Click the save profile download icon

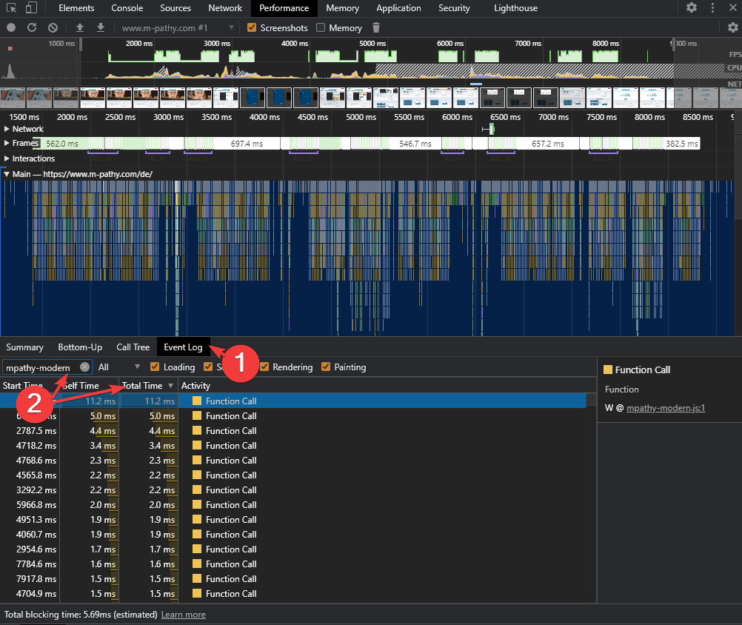tap(100, 27)
